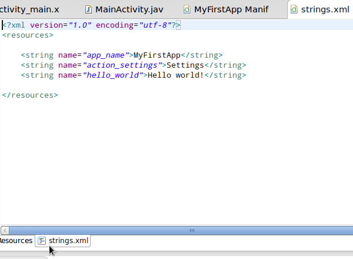Click the manifest icon on MyFirstApp tab

[x=187, y=9]
